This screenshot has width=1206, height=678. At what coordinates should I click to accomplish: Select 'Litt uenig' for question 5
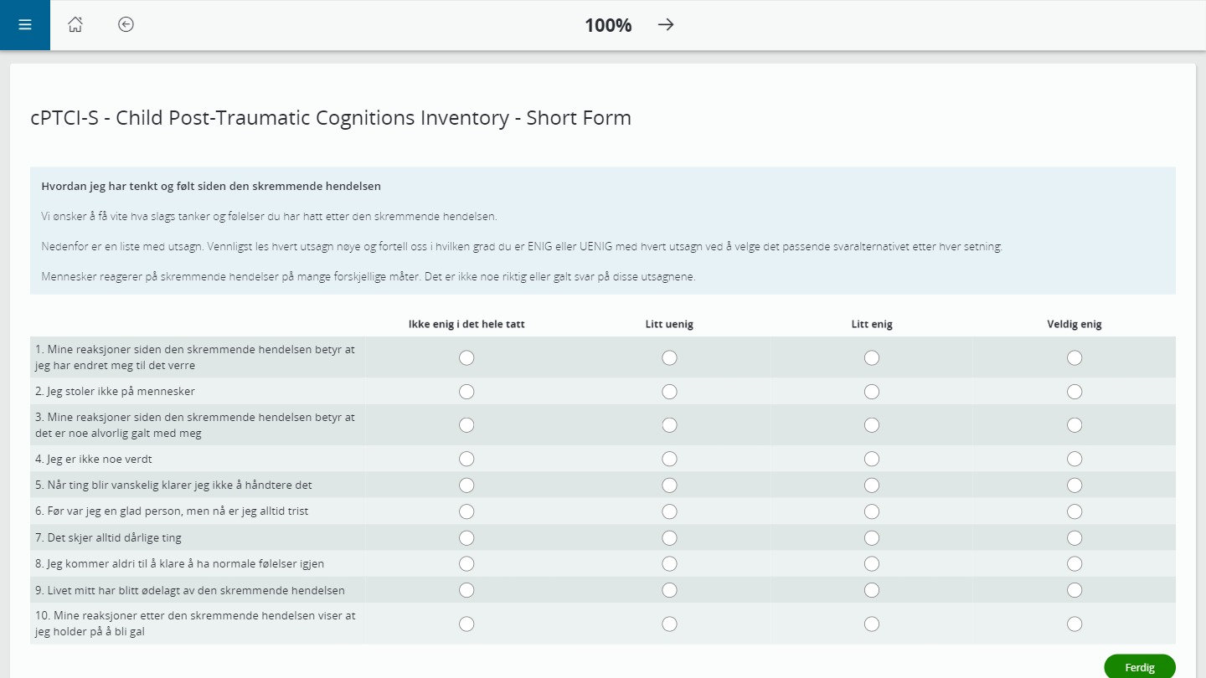[x=669, y=485]
